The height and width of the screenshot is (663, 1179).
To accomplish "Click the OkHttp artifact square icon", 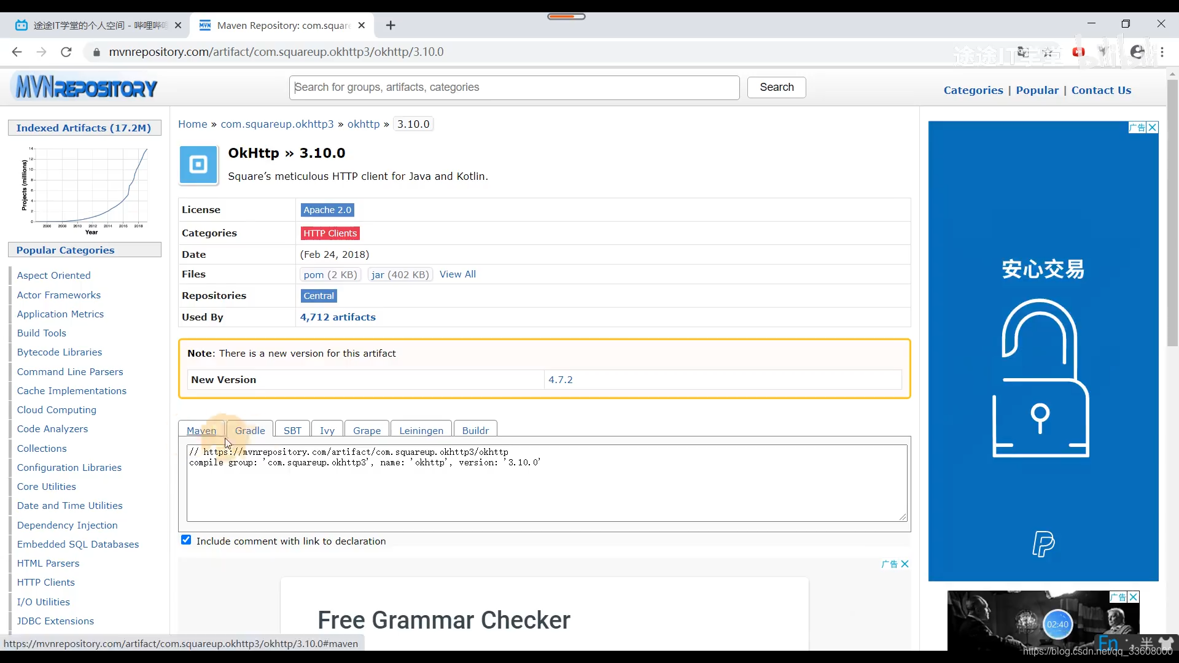I will click(x=198, y=165).
